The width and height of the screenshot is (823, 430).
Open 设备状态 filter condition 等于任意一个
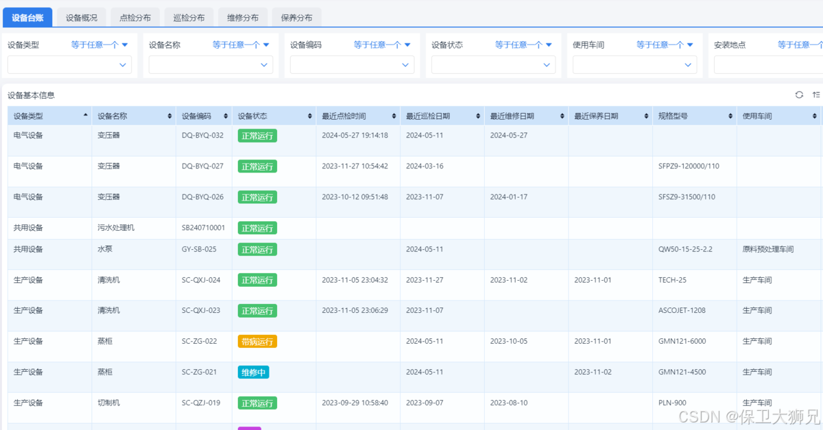523,45
